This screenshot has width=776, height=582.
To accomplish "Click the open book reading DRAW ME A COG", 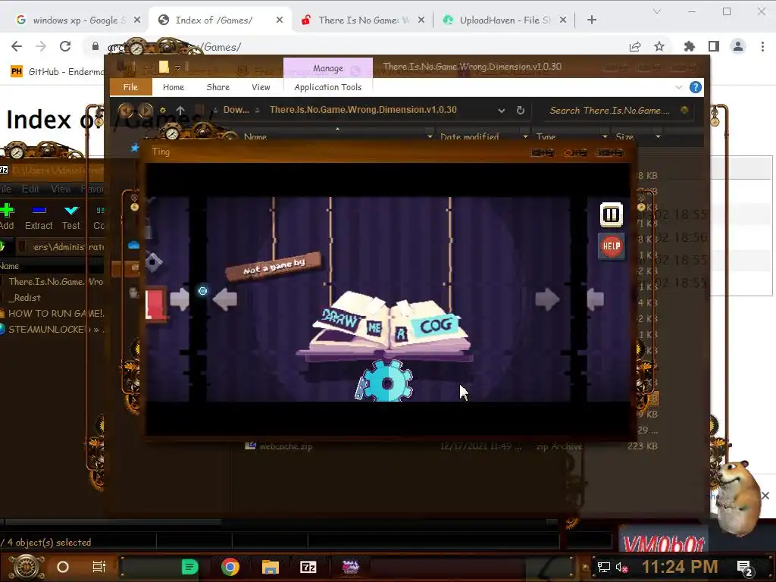I will (x=390, y=323).
